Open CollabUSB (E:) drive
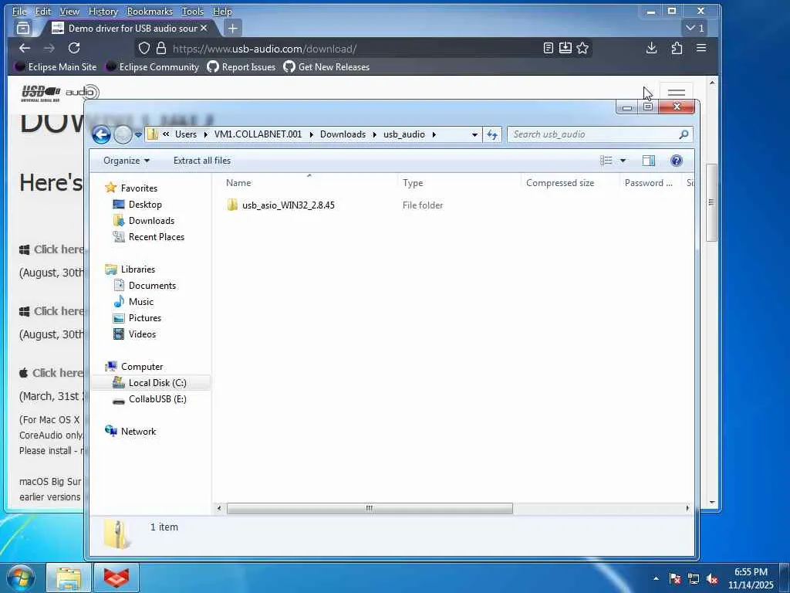This screenshot has width=790, height=593. tap(157, 399)
